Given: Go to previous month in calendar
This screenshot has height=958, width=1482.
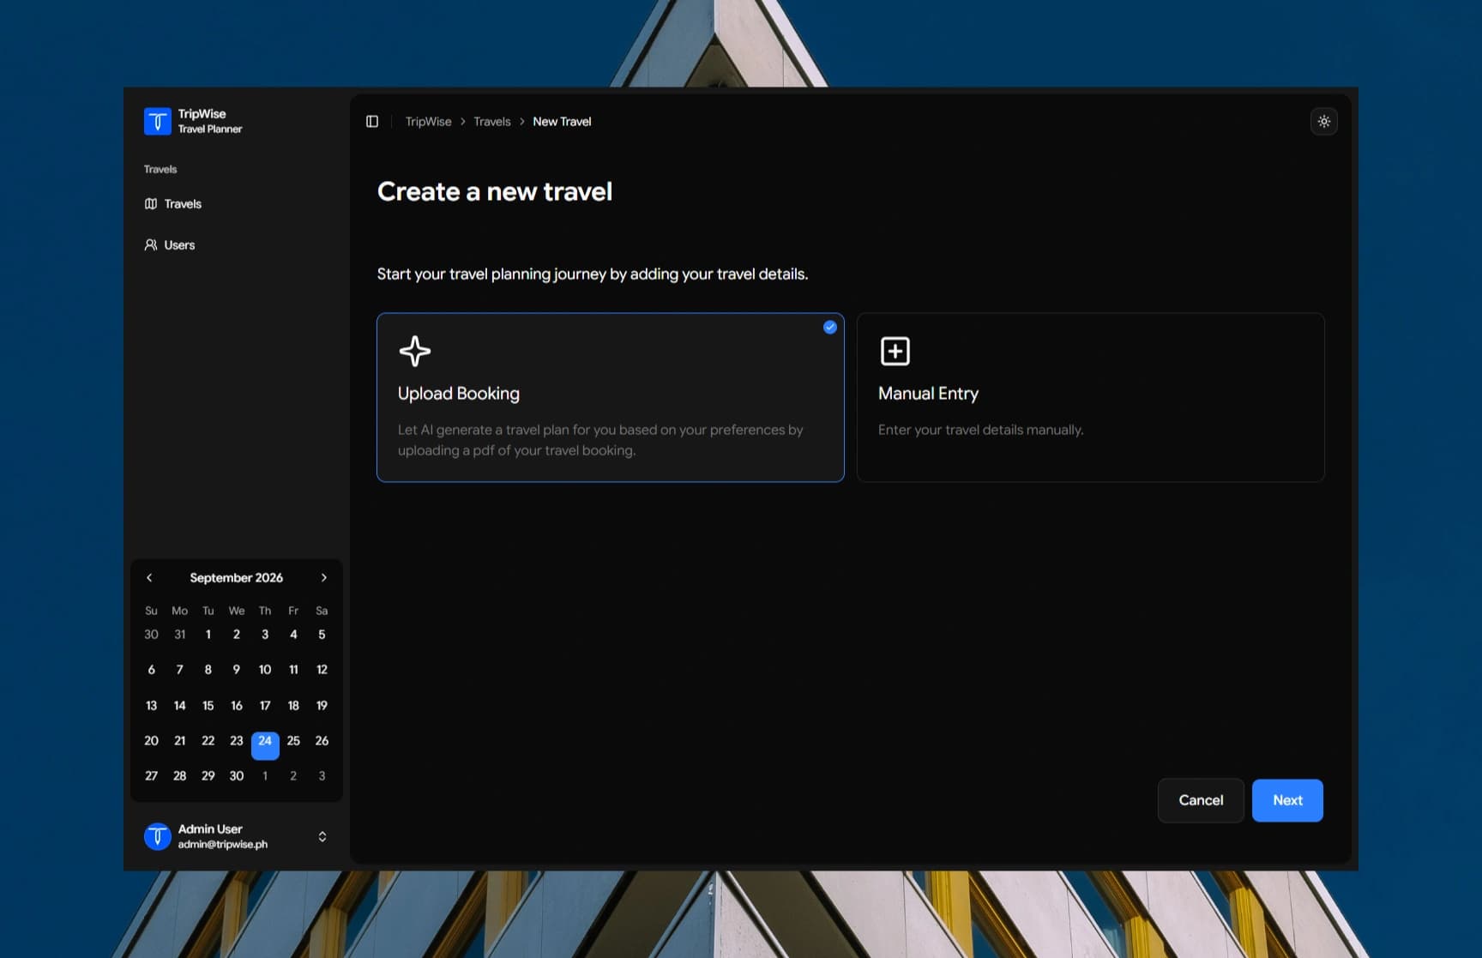Looking at the screenshot, I should (149, 578).
